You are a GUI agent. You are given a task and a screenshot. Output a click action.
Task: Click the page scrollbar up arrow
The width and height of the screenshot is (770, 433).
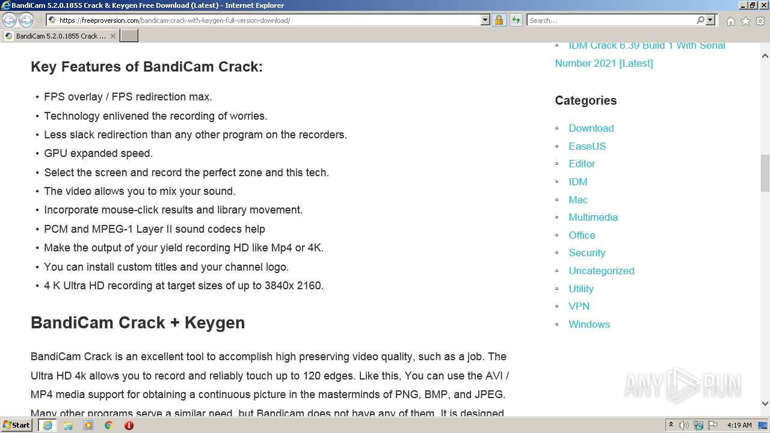[765, 55]
